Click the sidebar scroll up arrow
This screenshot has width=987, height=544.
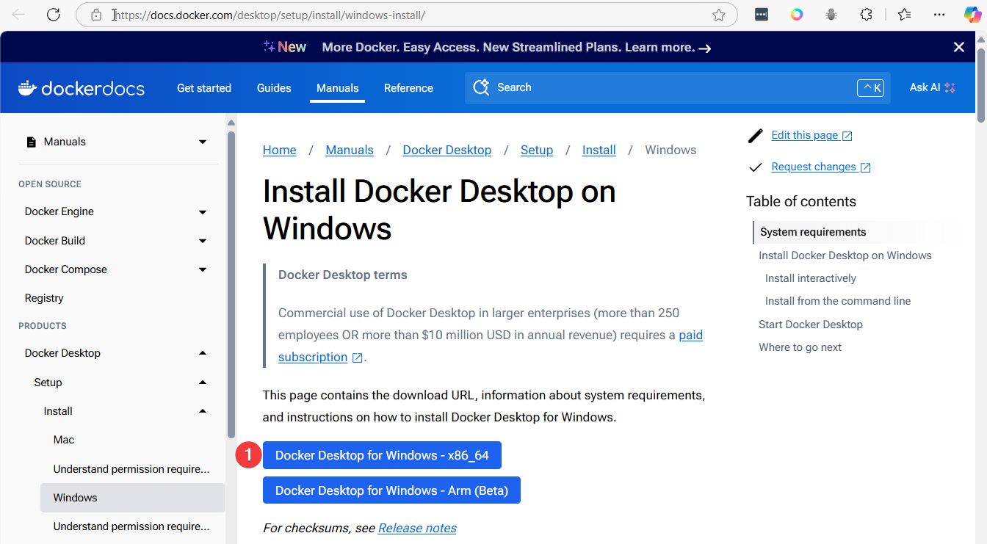point(231,123)
